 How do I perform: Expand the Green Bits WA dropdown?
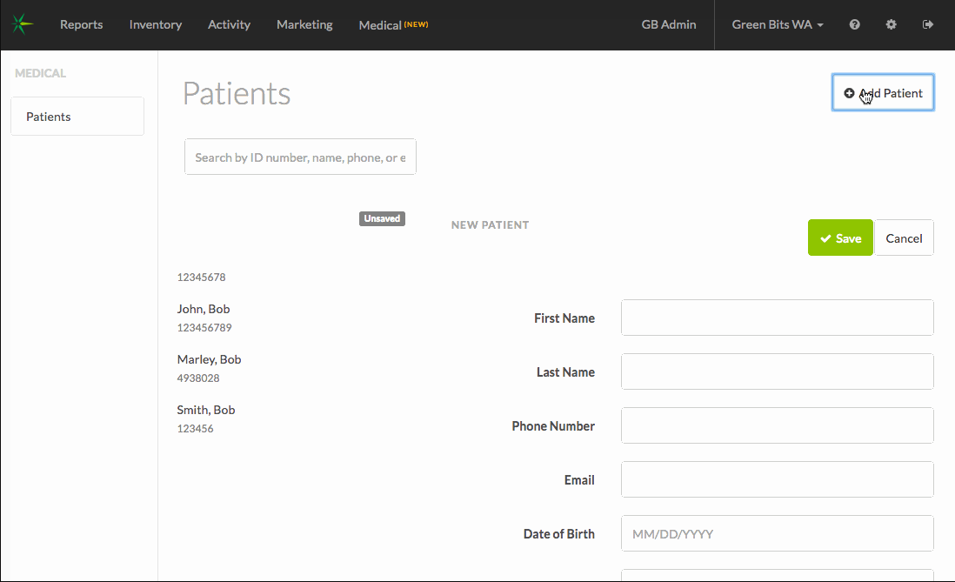point(777,24)
